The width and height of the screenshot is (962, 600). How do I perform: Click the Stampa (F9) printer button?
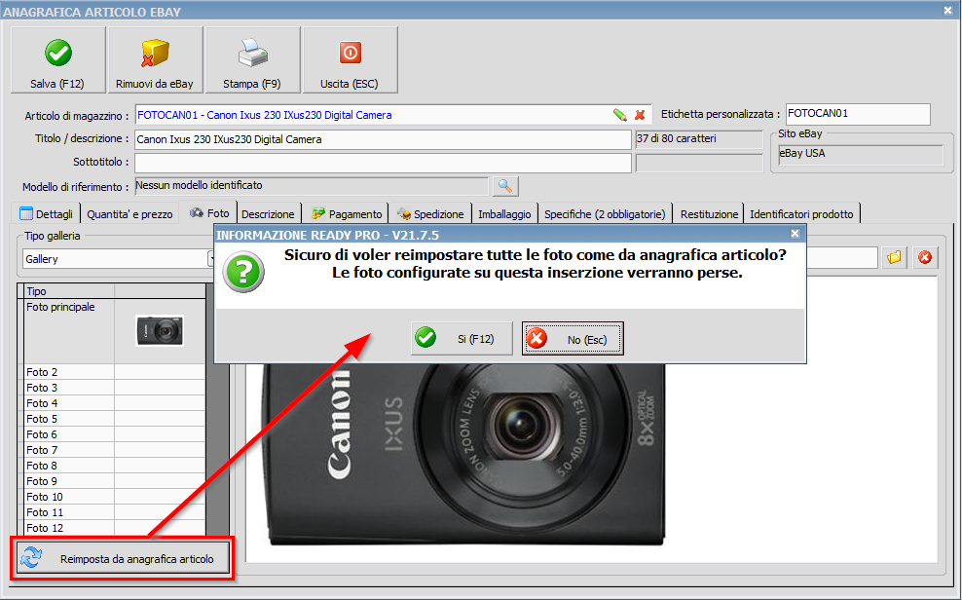coord(252,59)
